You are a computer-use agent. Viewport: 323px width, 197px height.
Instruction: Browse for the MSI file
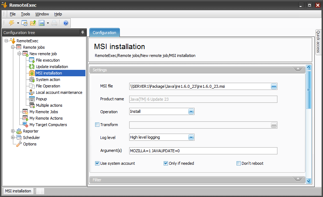click(x=274, y=86)
